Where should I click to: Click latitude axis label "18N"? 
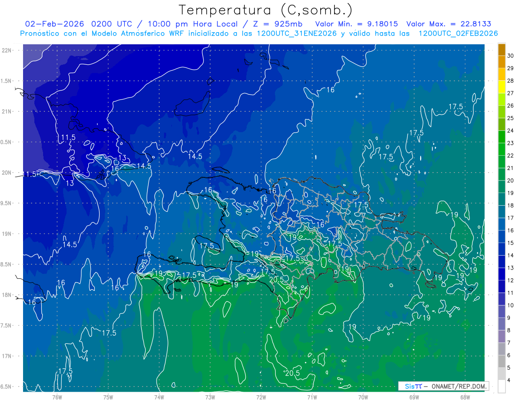pyautogui.click(x=7, y=295)
